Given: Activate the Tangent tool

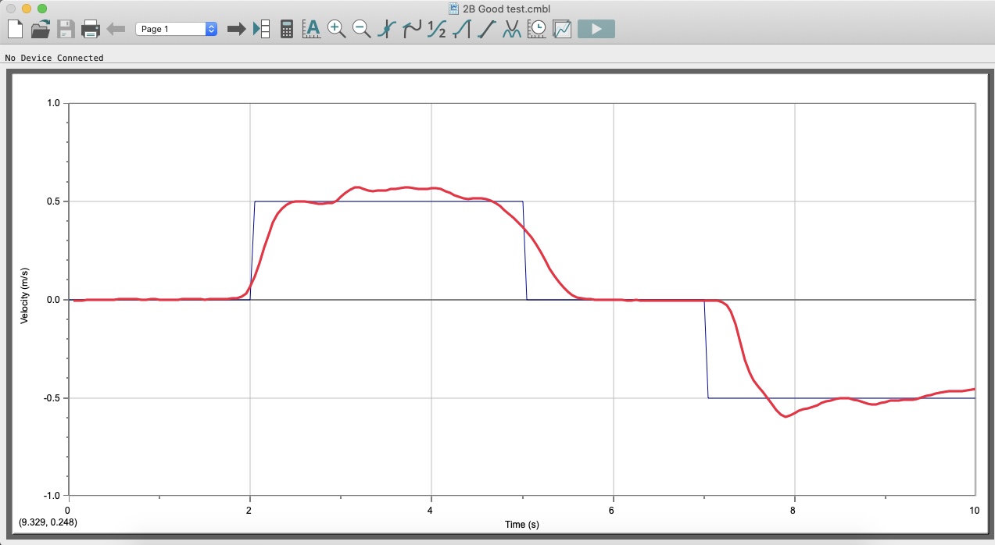Looking at the screenshot, I should (412, 30).
